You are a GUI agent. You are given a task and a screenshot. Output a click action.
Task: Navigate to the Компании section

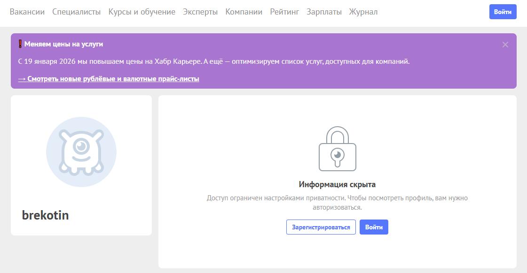coord(244,12)
